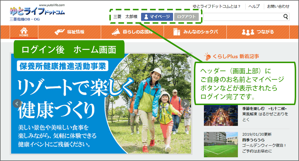Click the くらしPlus 新着記事 heading
The height and width of the screenshot is (161, 299).
point(236,57)
